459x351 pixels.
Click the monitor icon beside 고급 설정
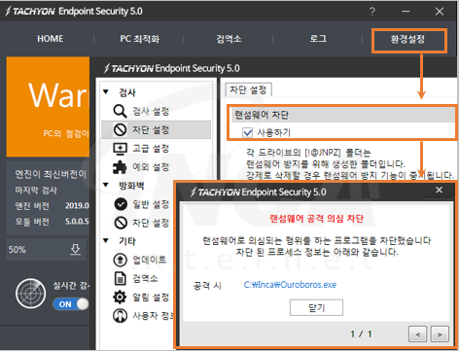pyautogui.click(x=120, y=149)
